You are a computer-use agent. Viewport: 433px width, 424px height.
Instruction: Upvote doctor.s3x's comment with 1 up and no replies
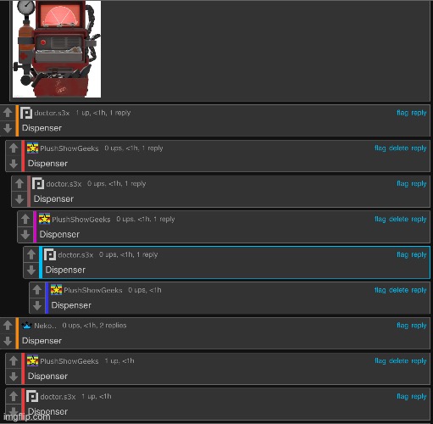14,396
